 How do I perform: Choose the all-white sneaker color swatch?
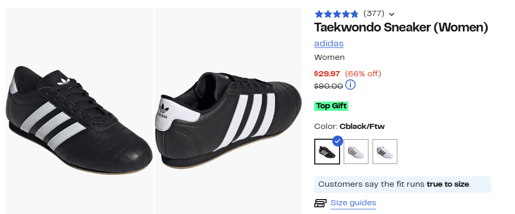(x=356, y=152)
